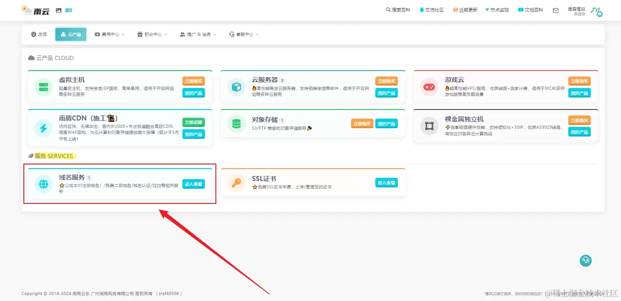Click the count badge next to 云服务器
621x301 pixels.
pyautogui.click(x=282, y=81)
